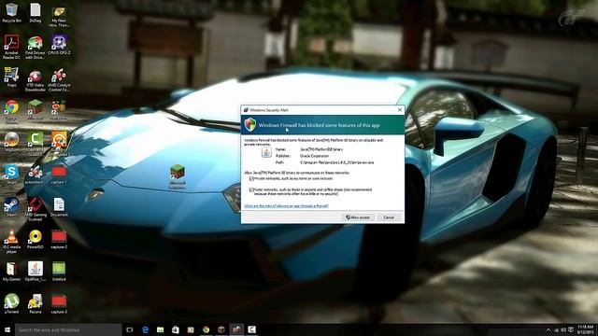The width and height of the screenshot is (598, 336).
Task: Open Chrome from the taskbar
Action: pos(206,329)
